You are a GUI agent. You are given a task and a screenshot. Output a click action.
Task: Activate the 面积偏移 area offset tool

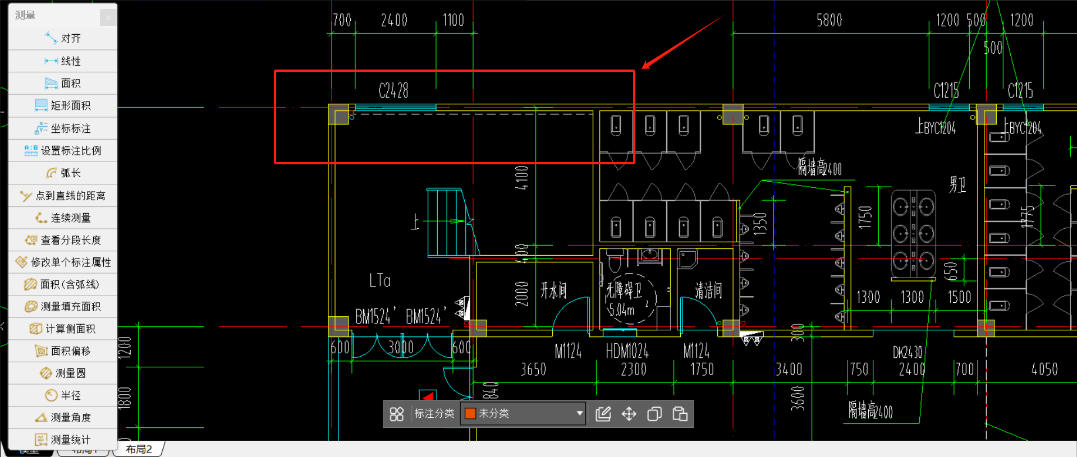pyautogui.click(x=63, y=351)
